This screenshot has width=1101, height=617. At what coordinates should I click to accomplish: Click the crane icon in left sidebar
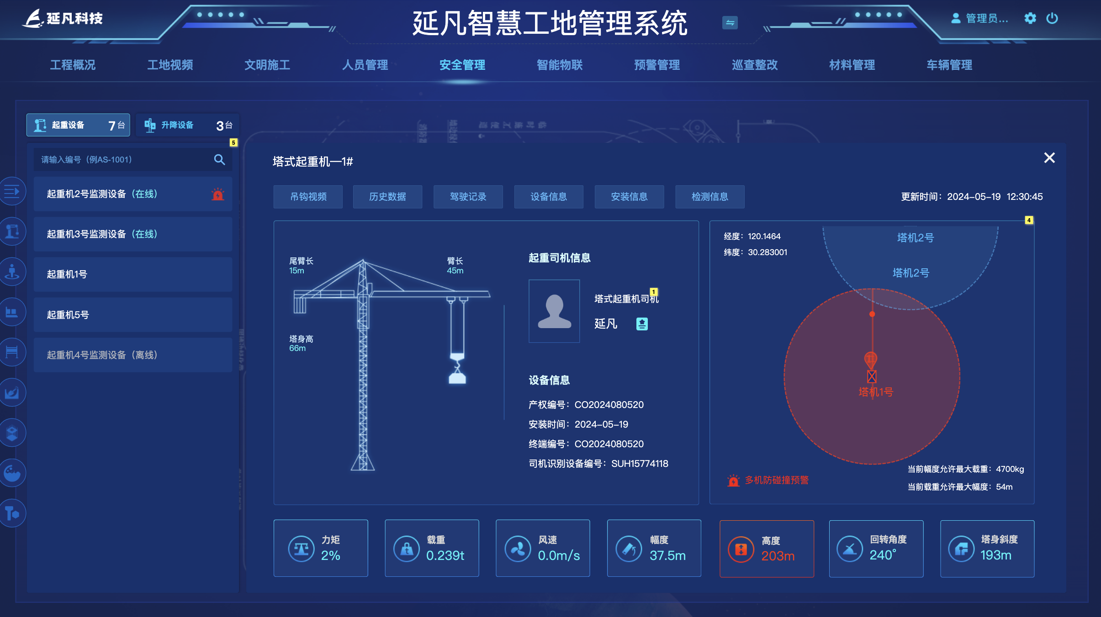[12, 231]
